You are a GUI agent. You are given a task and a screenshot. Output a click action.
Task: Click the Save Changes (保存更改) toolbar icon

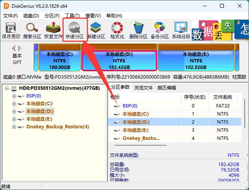[11, 30]
